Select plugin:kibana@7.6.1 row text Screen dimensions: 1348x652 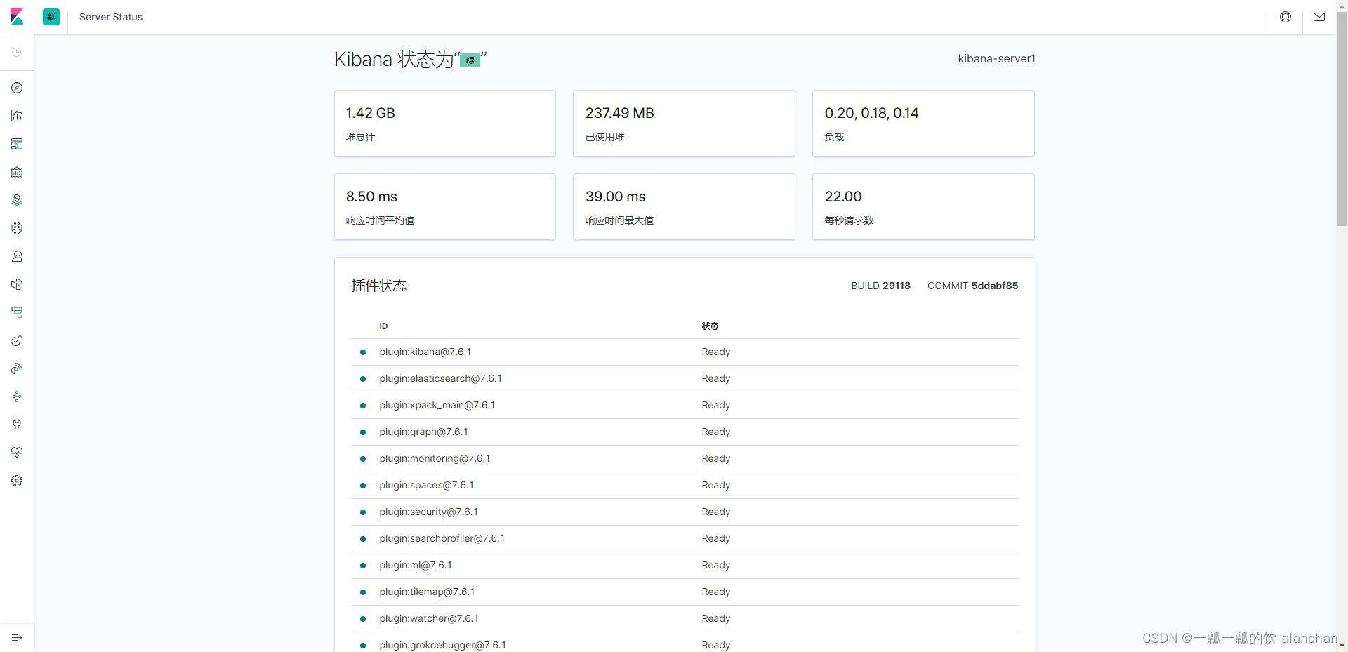[425, 352]
